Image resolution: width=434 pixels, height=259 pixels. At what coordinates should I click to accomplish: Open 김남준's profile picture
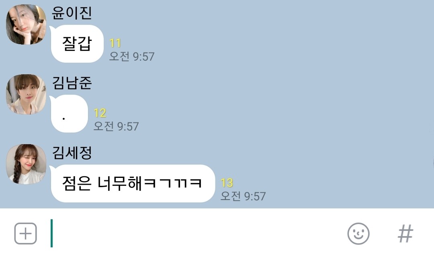click(x=26, y=94)
